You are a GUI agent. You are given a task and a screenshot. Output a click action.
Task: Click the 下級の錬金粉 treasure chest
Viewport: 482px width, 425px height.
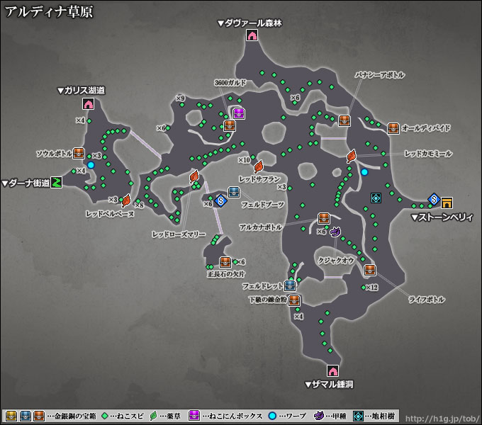(x=294, y=300)
